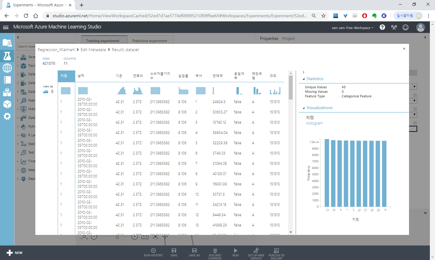The width and height of the screenshot is (435, 260).
Task: Open the Project tab
Action: (288, 38)
